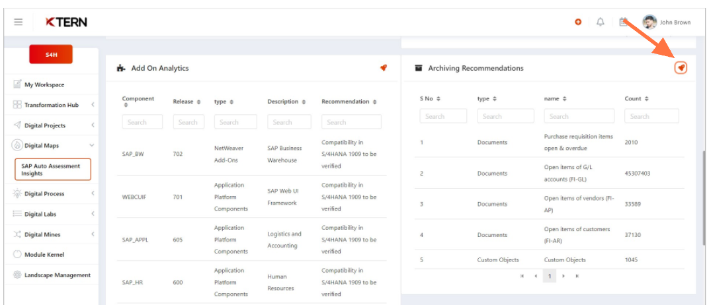
Task: Open SAP Auto Assessment Insights
Action: coord(53,170)
